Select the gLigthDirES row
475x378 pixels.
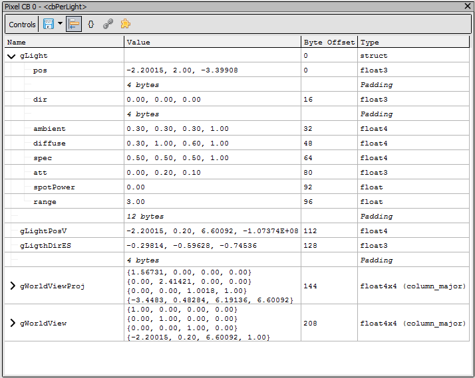click(237, 246)
